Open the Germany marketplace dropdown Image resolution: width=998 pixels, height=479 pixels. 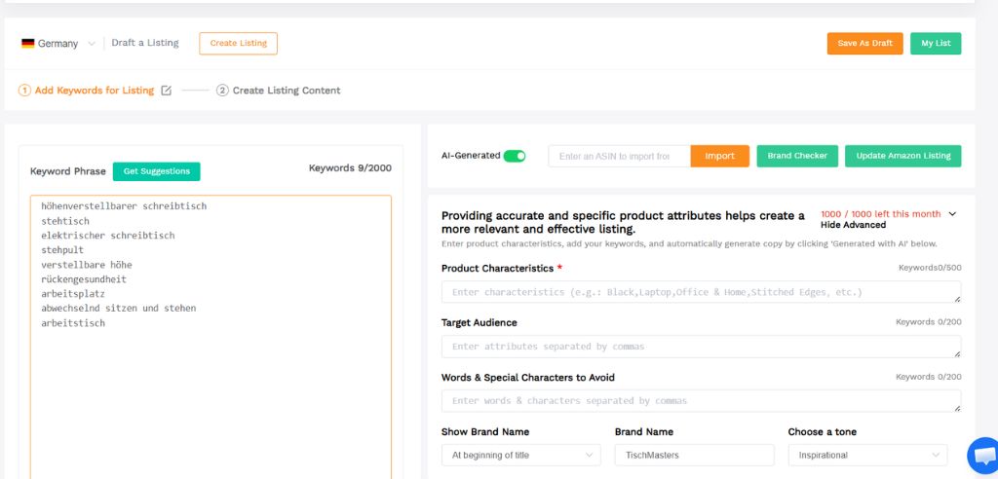pos(58,43)
